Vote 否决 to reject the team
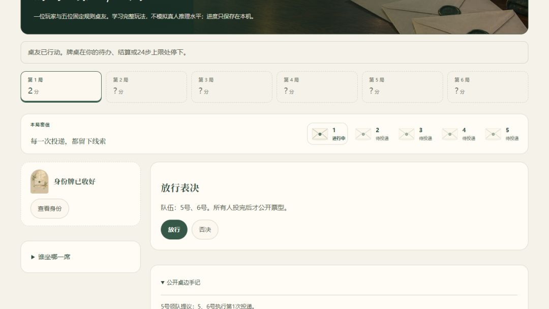The width and height of the screenshot is (549, 309). [x=205, y=230]
